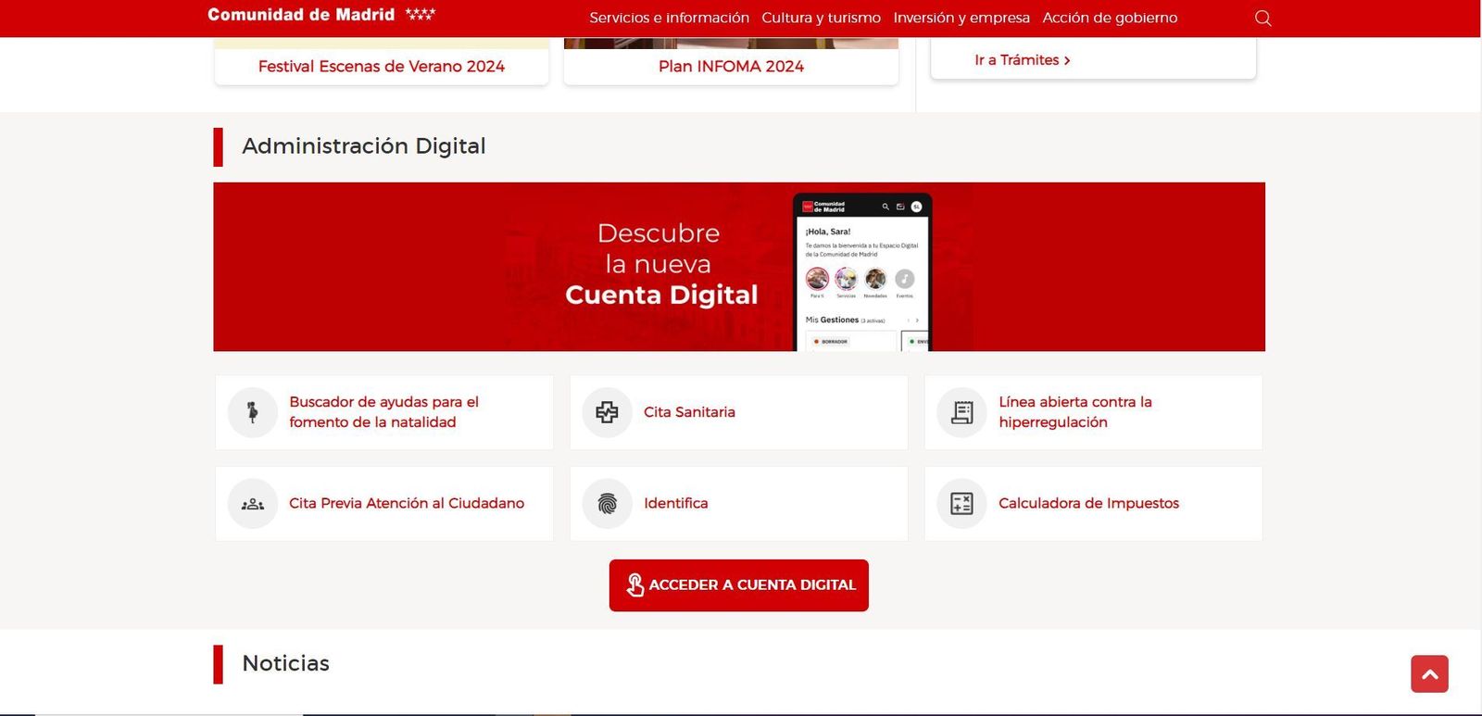Open the Identifica link text

(x=675, y=504)
